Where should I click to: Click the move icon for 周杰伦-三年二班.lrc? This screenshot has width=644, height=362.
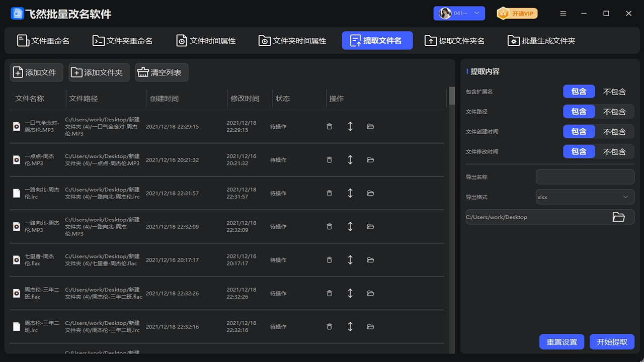[x=350, y=326]
